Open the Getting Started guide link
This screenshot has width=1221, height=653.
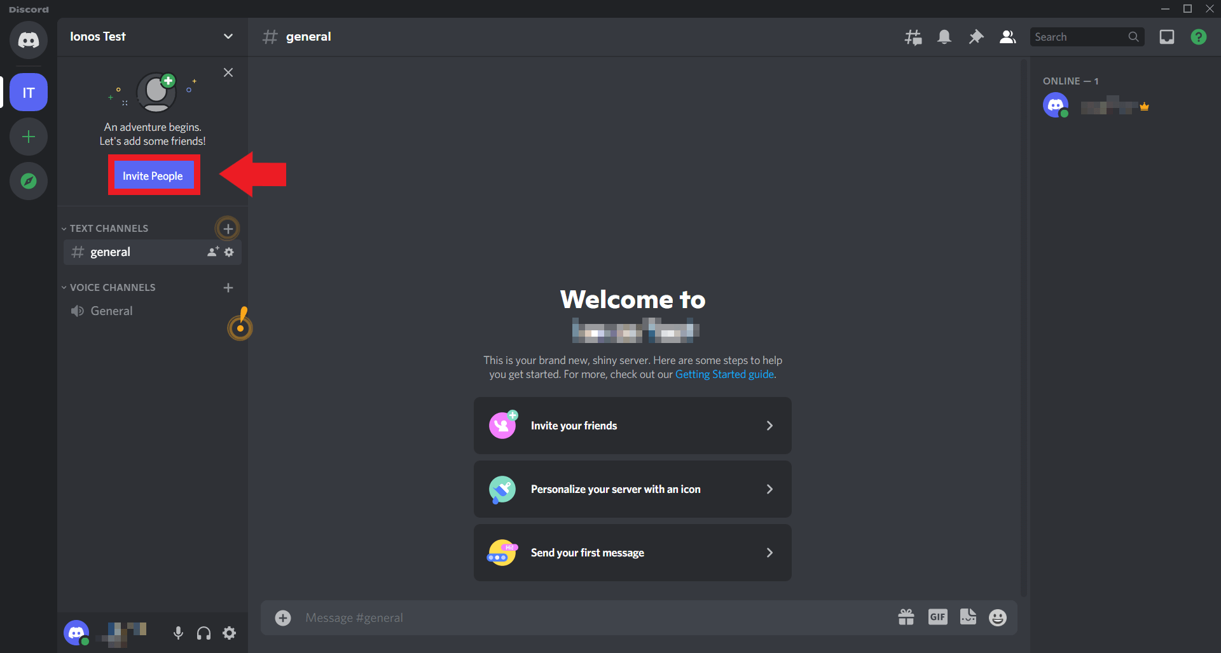tap(724, 374)
